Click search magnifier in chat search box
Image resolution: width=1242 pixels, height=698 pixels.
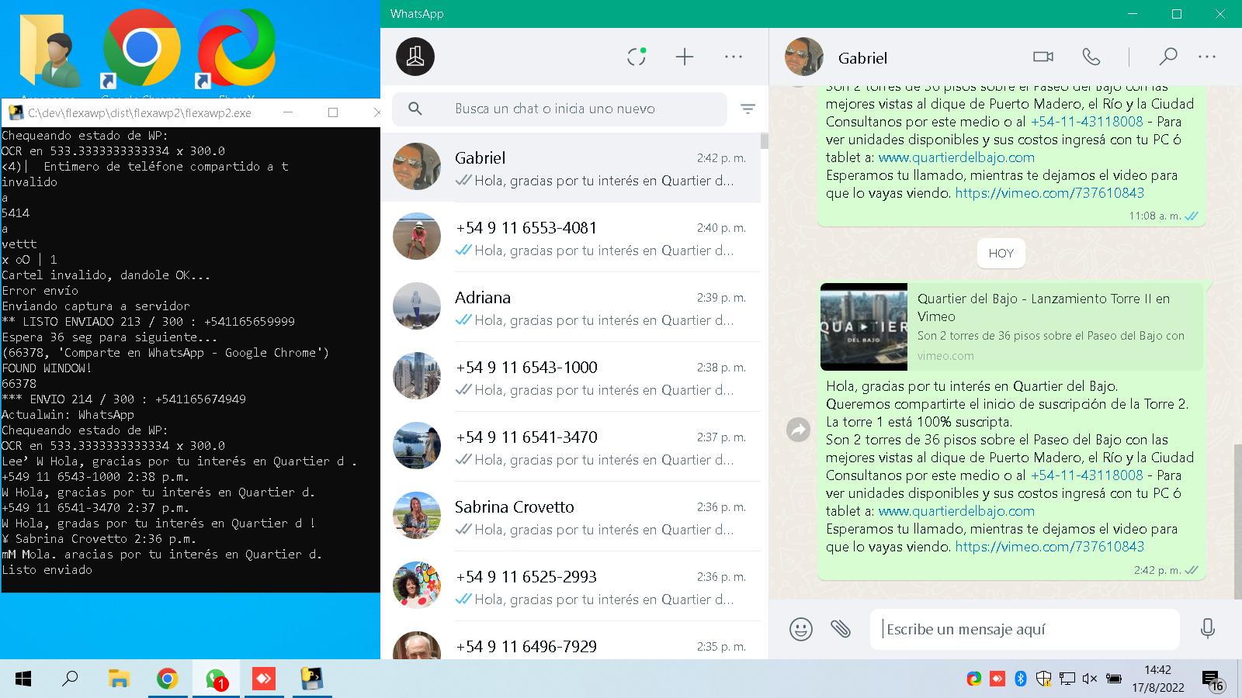point(415,109)
